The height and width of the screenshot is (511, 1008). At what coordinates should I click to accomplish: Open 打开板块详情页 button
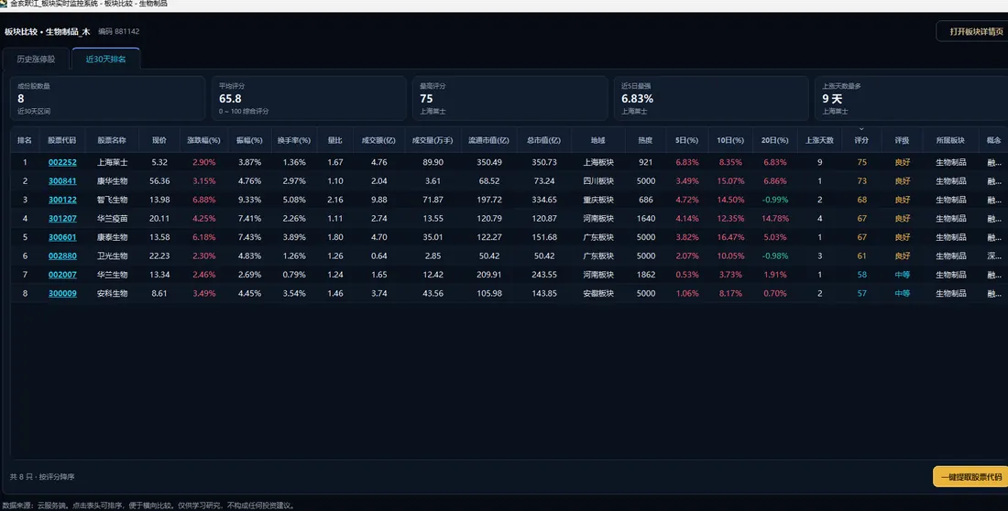975,31
